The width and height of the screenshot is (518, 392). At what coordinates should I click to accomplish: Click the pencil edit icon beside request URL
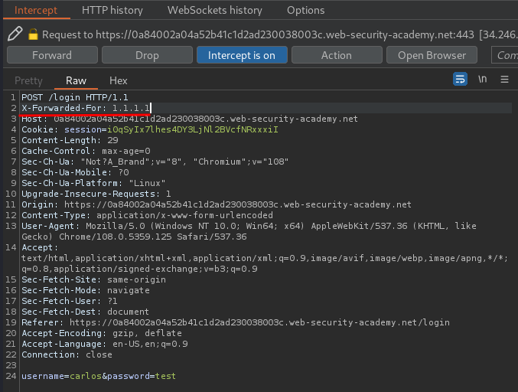click(x=15, y=34)
